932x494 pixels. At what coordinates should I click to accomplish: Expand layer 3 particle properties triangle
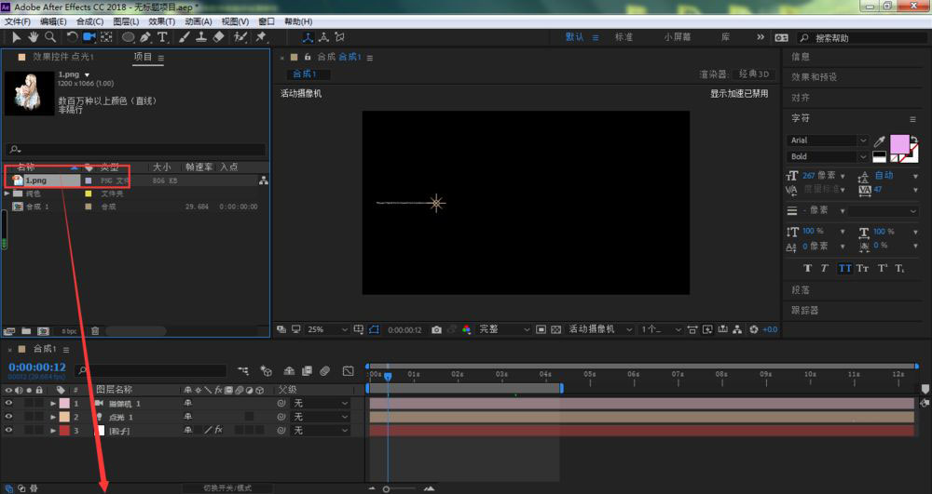point(53,431)
